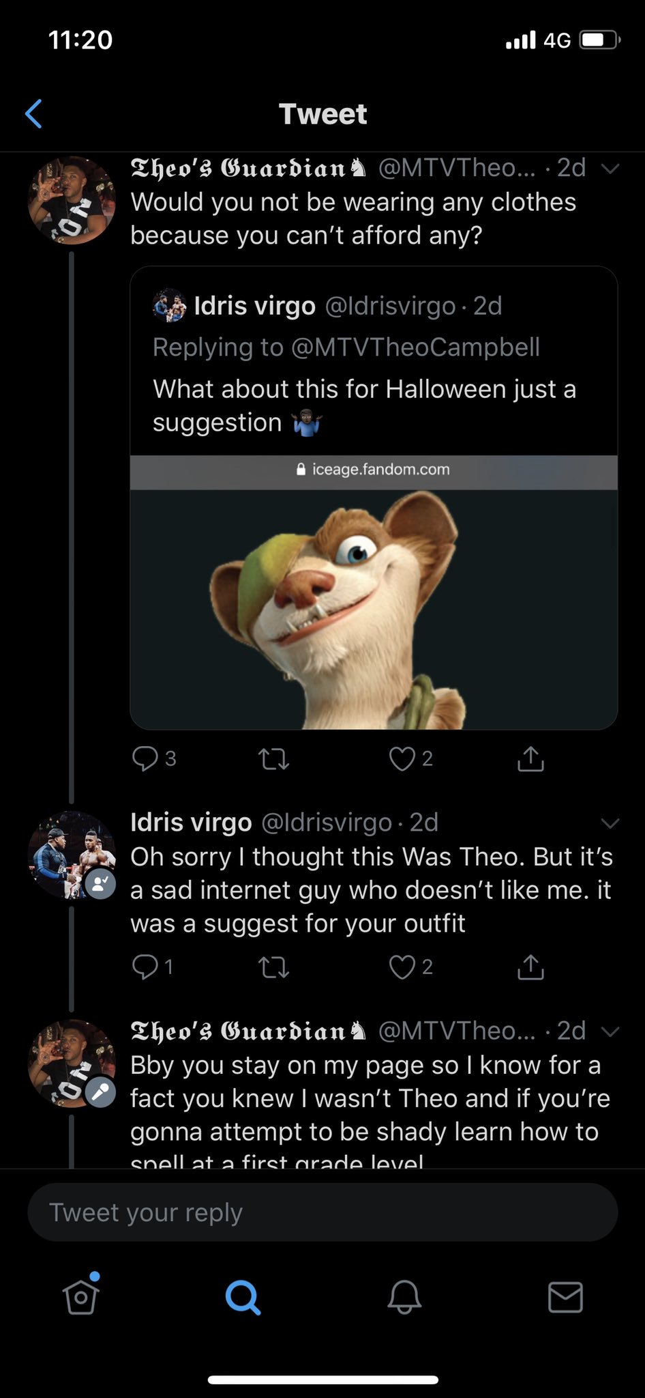Open the Notifications bell tab
The width and height of the screenshot is (645, 1398).
(404, 1296)
